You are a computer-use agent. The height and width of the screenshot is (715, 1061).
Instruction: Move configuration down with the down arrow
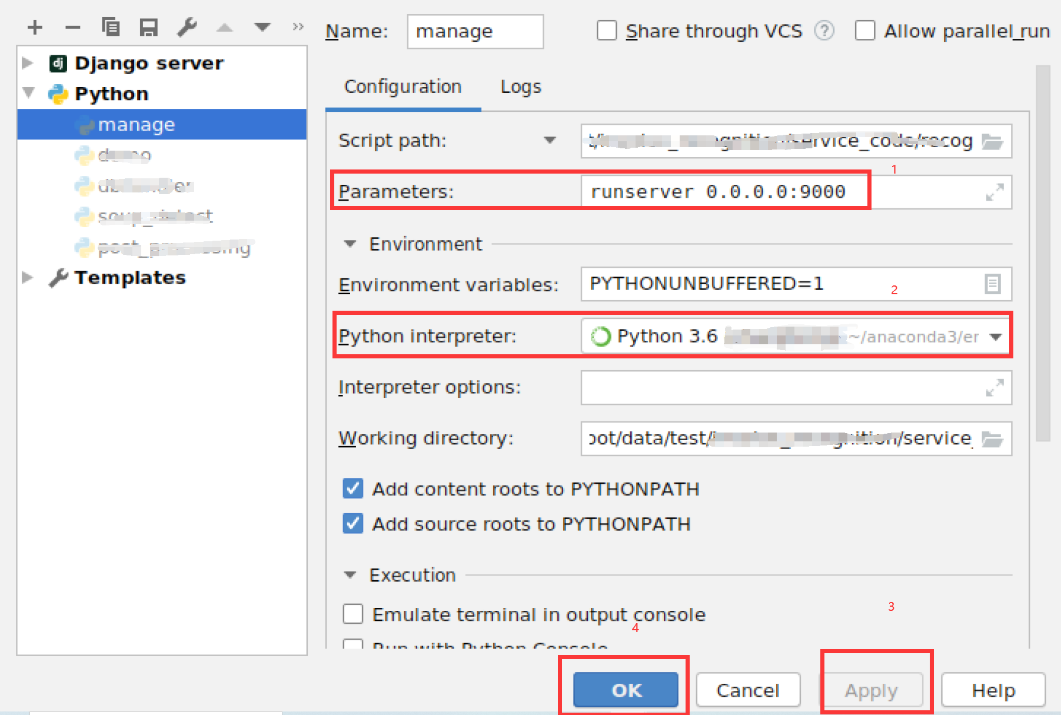(262, 27)
